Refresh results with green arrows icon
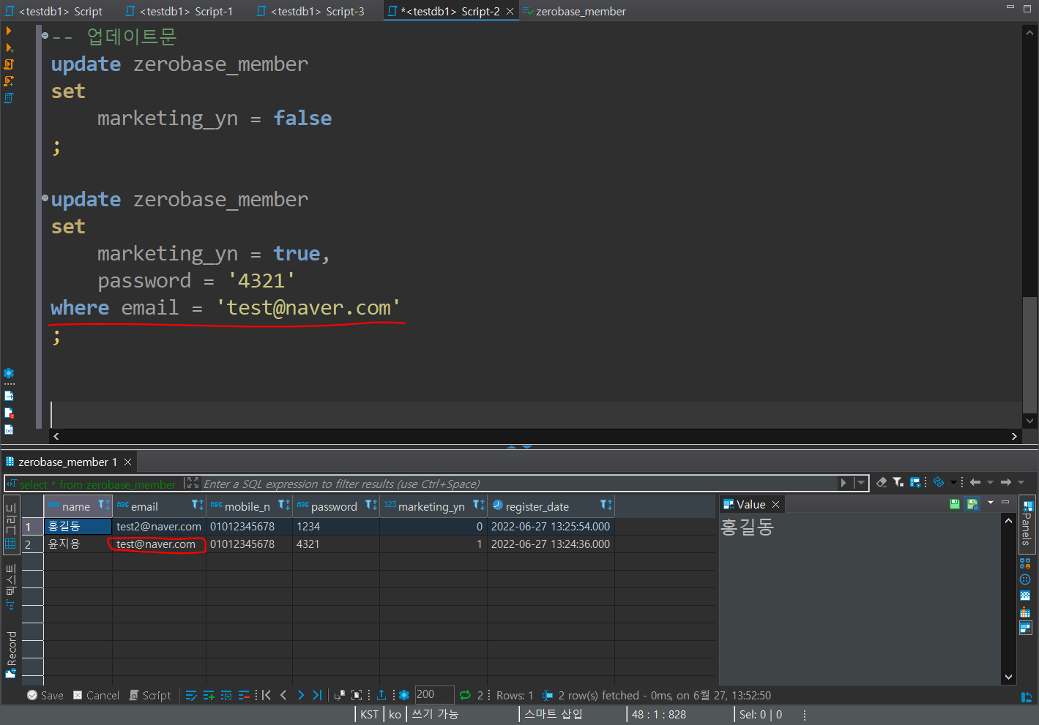Viewport: 1039px width, 725px height. [x=465, y=695]
